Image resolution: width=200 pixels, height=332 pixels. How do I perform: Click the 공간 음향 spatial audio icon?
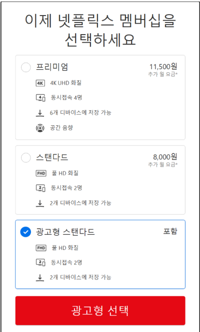[40, 128]
